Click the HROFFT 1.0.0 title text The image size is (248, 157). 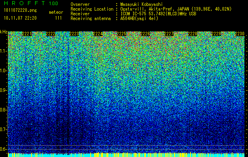click(x=31, y=3)
